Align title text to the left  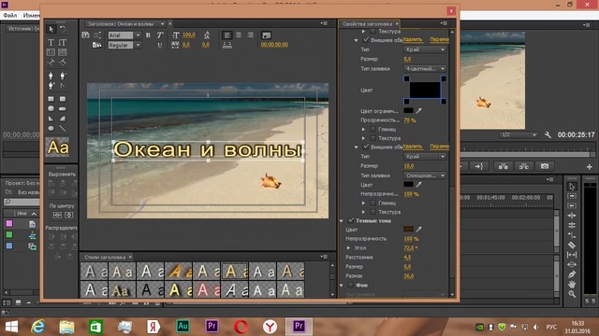pyautogui.click(x=226, y=35)
